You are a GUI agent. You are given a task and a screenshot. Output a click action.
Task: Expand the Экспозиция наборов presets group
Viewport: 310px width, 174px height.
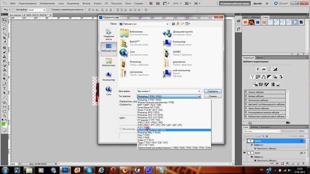coord(246,100)
